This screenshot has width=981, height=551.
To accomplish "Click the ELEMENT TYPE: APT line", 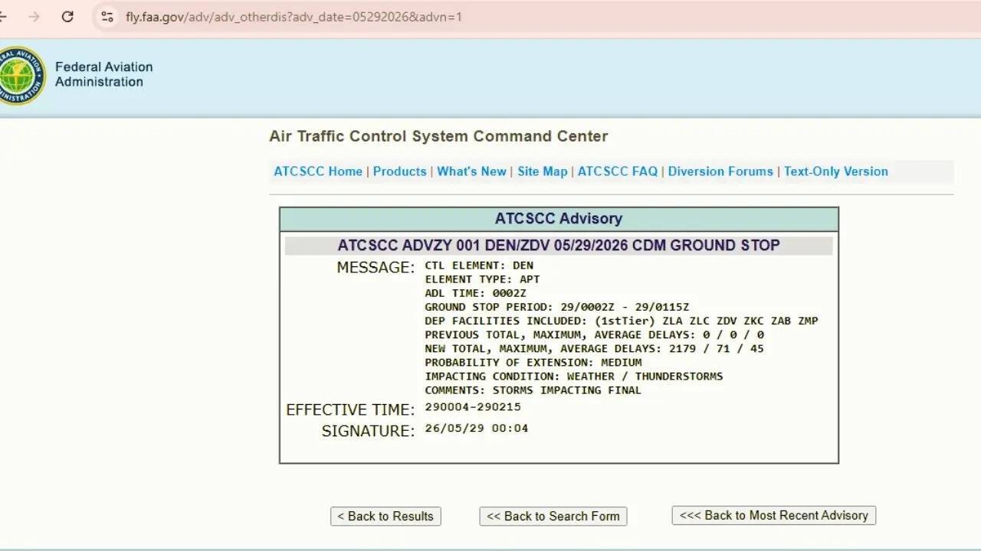I will click(x=482, y=279).
